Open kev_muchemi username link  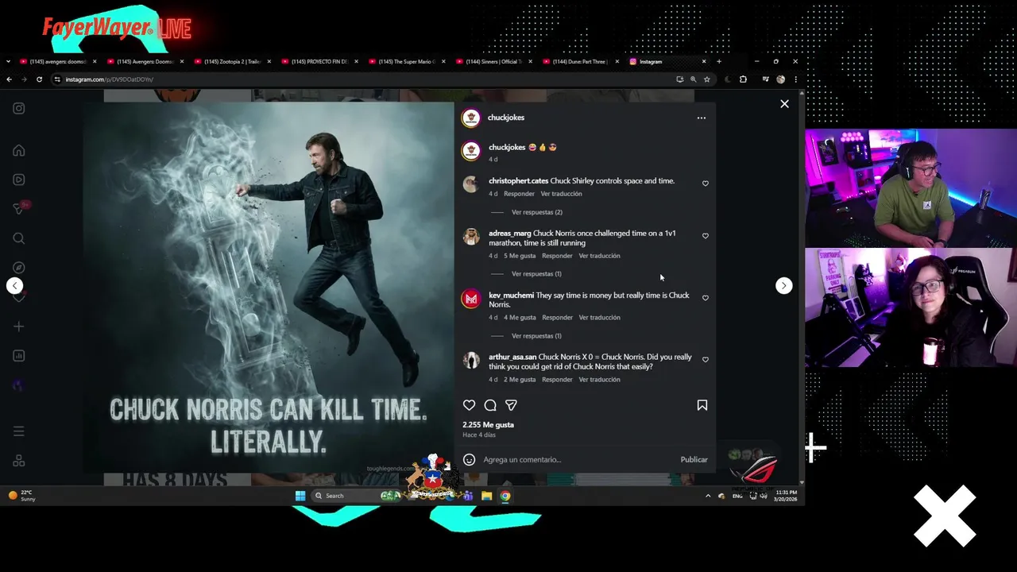[511, 296]
